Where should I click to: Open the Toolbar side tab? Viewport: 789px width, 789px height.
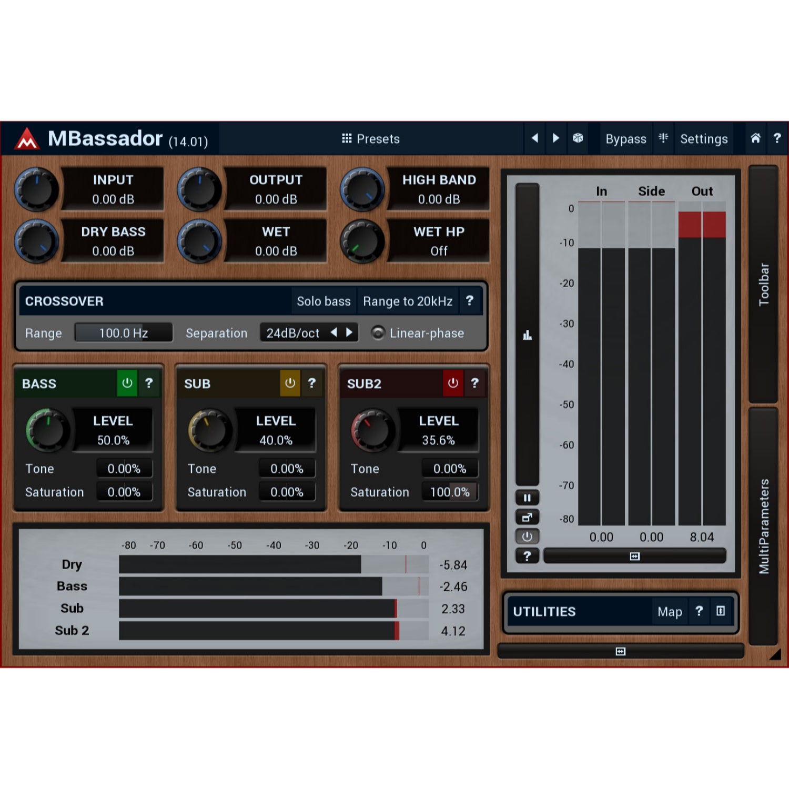pyautogui.click(x=763, y=284)
